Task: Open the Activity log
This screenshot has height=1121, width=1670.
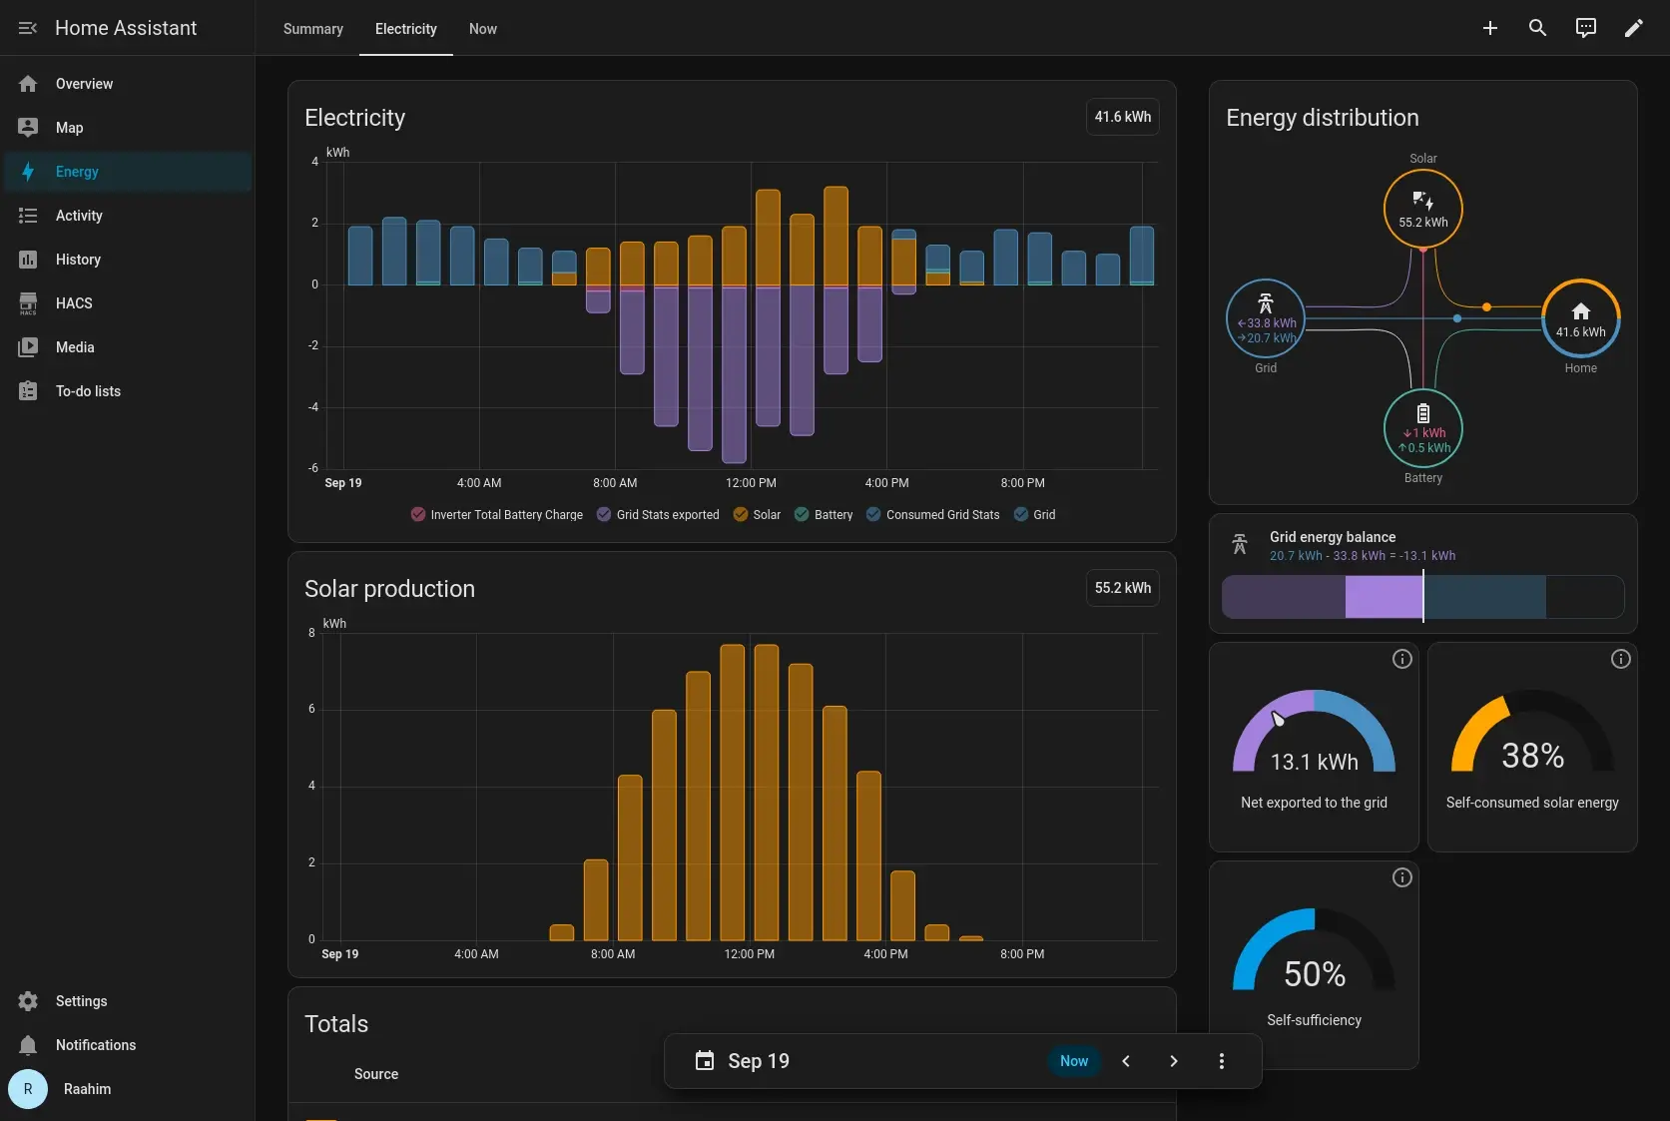Action: [x=128, y=216]
